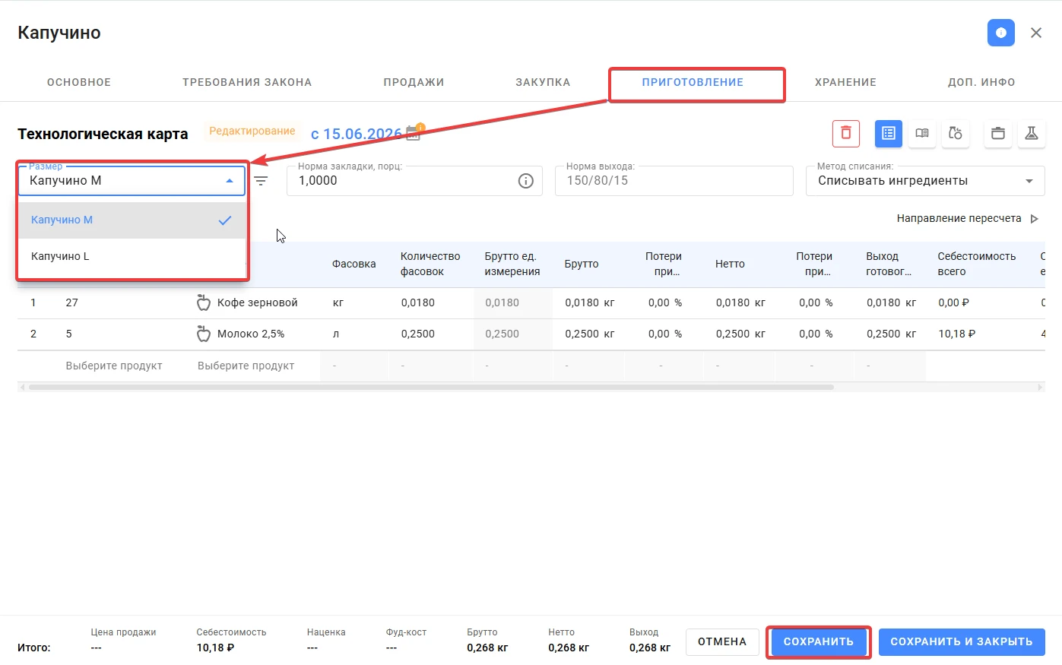Open the filter lines icon beside size
Image resolution: width=1062 pixels, height=665 pixels.
[x=261, y=181]
